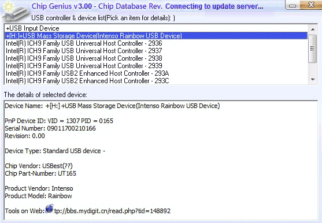
Task: Click the 'Revision: 0.00' line
Action: 25,136
